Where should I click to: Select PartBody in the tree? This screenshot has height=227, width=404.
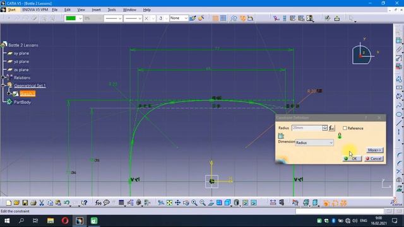23,102
